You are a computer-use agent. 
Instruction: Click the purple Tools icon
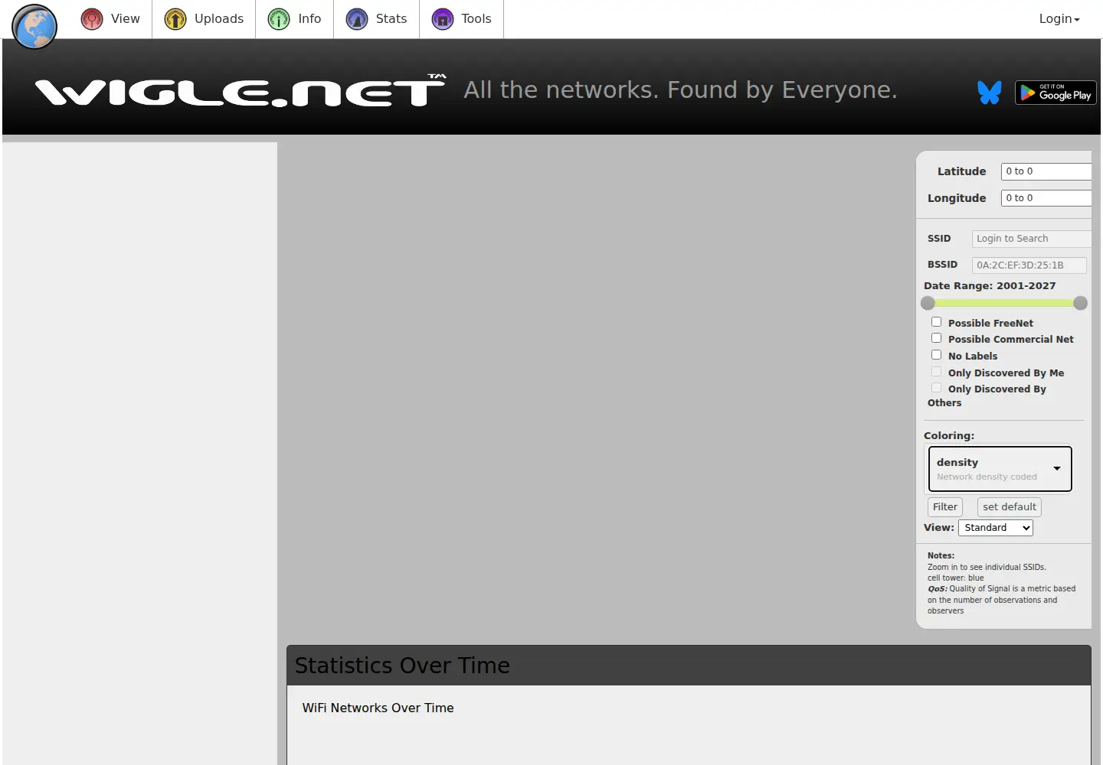coord(443,19)
